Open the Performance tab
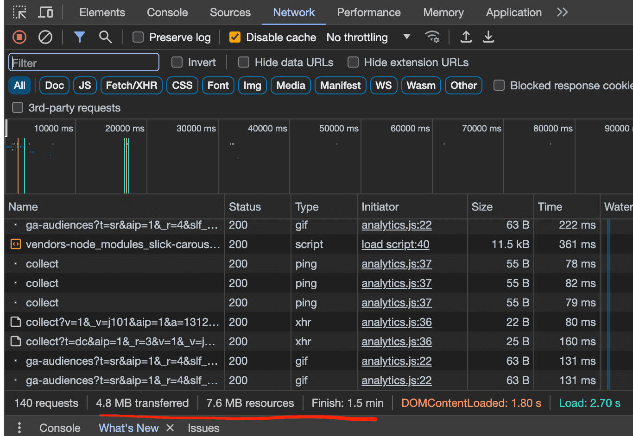Image resolution: width=633 pixels, height=436 pixels. coord(369,12)
